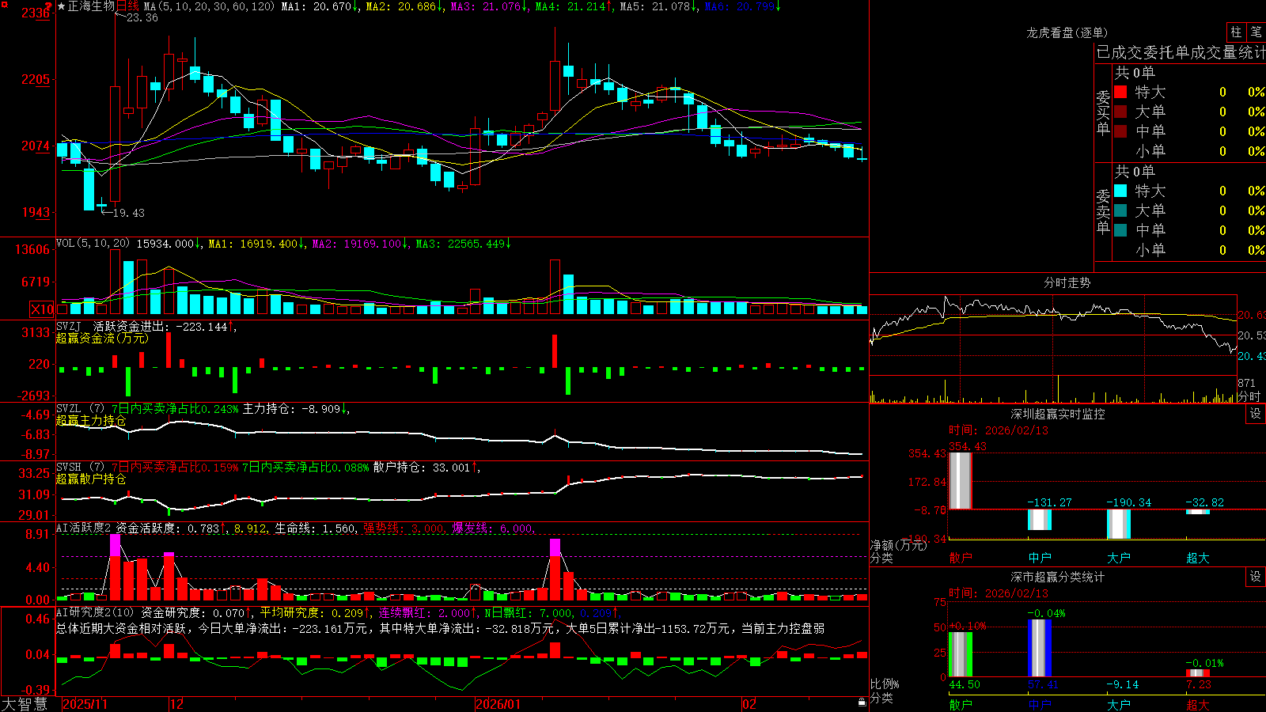The height and width of the screenshot is (712, 1266).
Task: Click the 深市超赢分类统计 panel title
Action: pos(1058,577)
